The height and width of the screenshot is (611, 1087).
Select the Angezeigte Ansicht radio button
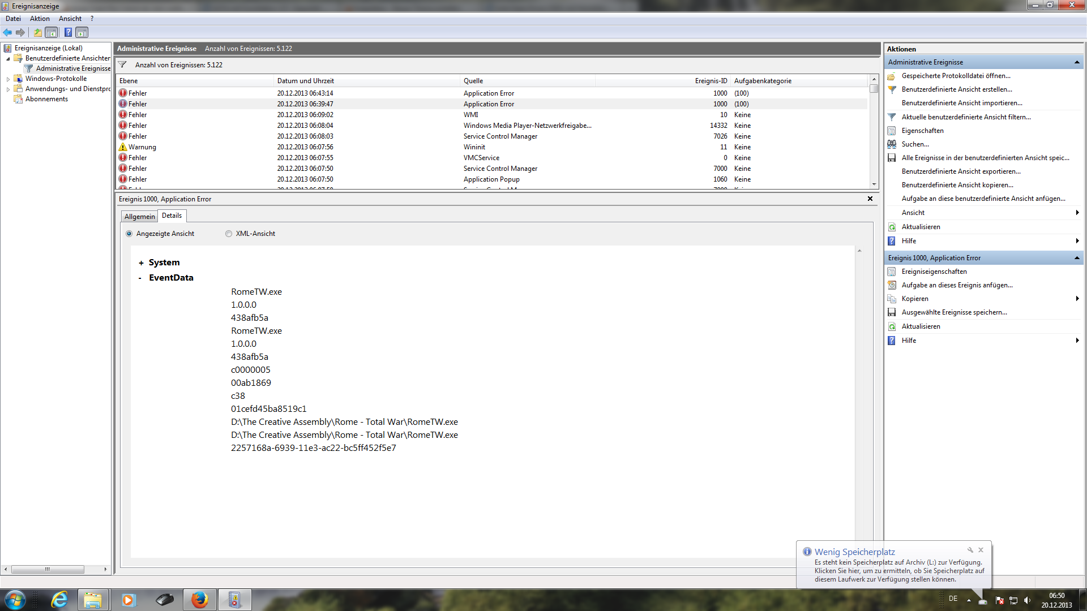(x=129, y=234)
